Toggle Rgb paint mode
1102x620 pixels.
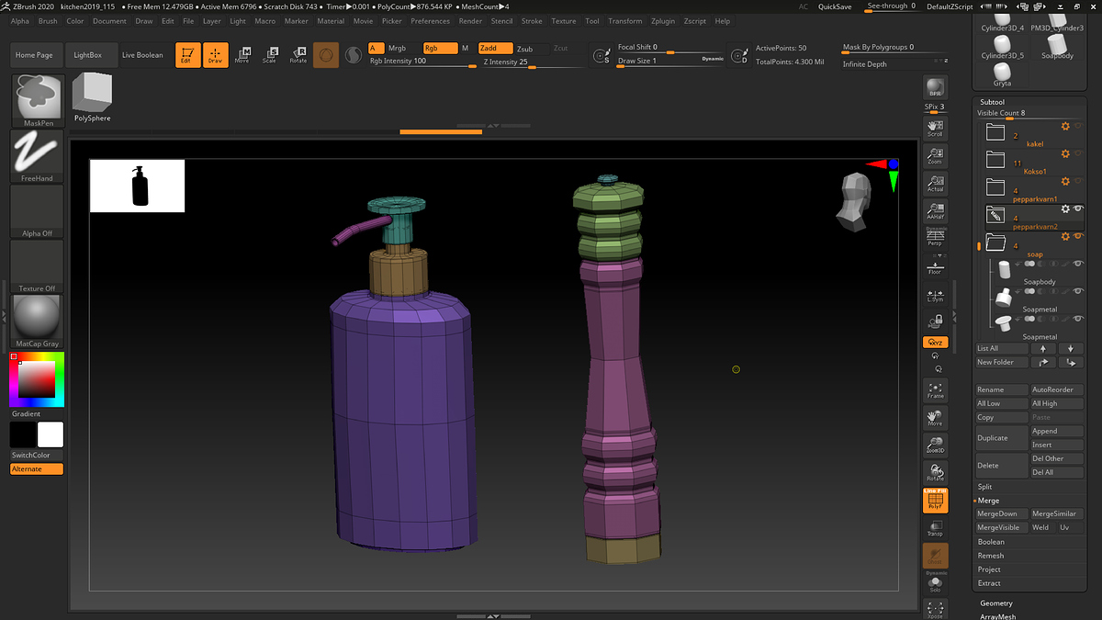pos(439,48)
